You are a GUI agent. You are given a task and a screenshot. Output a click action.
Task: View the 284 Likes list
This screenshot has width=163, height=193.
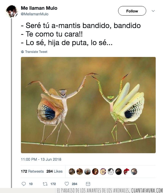pyautogui.click(x=54, y=171)
